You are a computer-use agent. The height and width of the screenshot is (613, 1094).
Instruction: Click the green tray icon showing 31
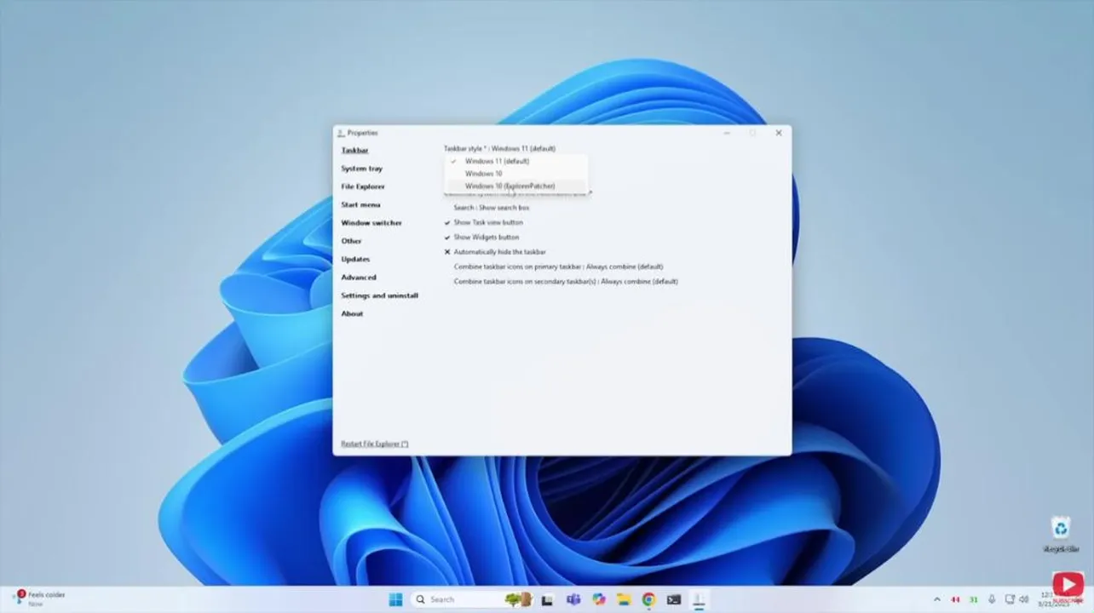coord(974,599)
